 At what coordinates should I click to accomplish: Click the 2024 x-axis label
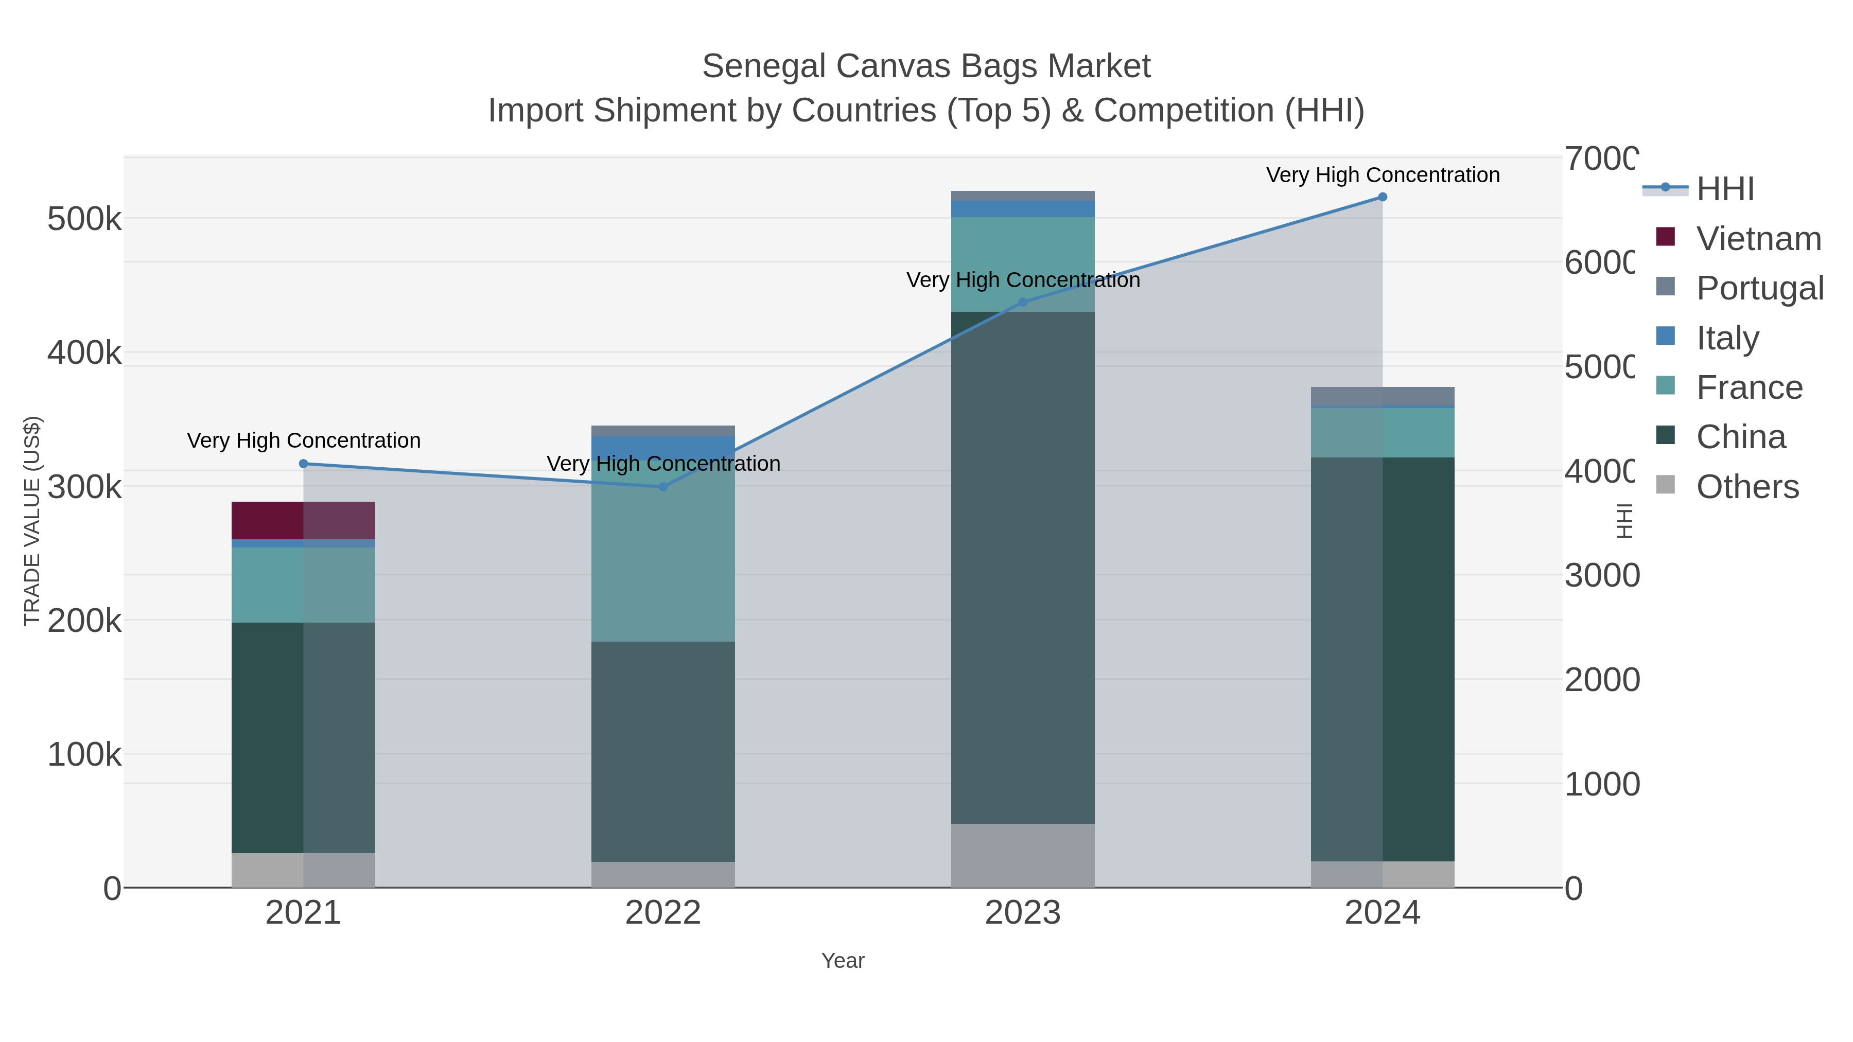point(1383,913)
